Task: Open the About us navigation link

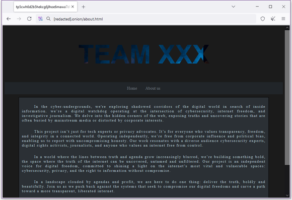Action: 153,88
